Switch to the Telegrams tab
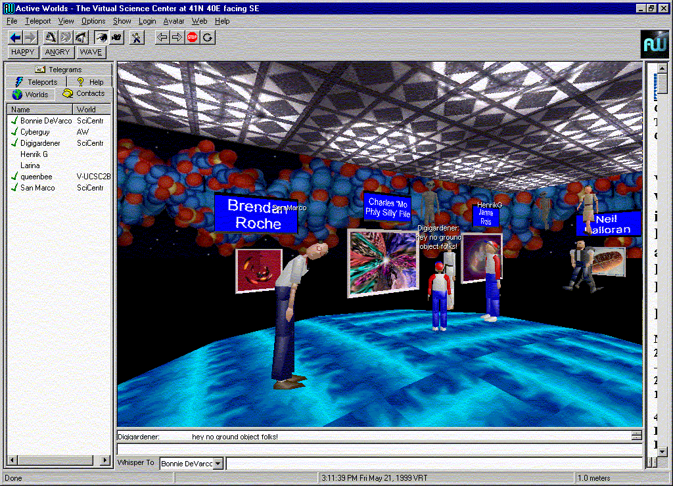 point(58,70)
